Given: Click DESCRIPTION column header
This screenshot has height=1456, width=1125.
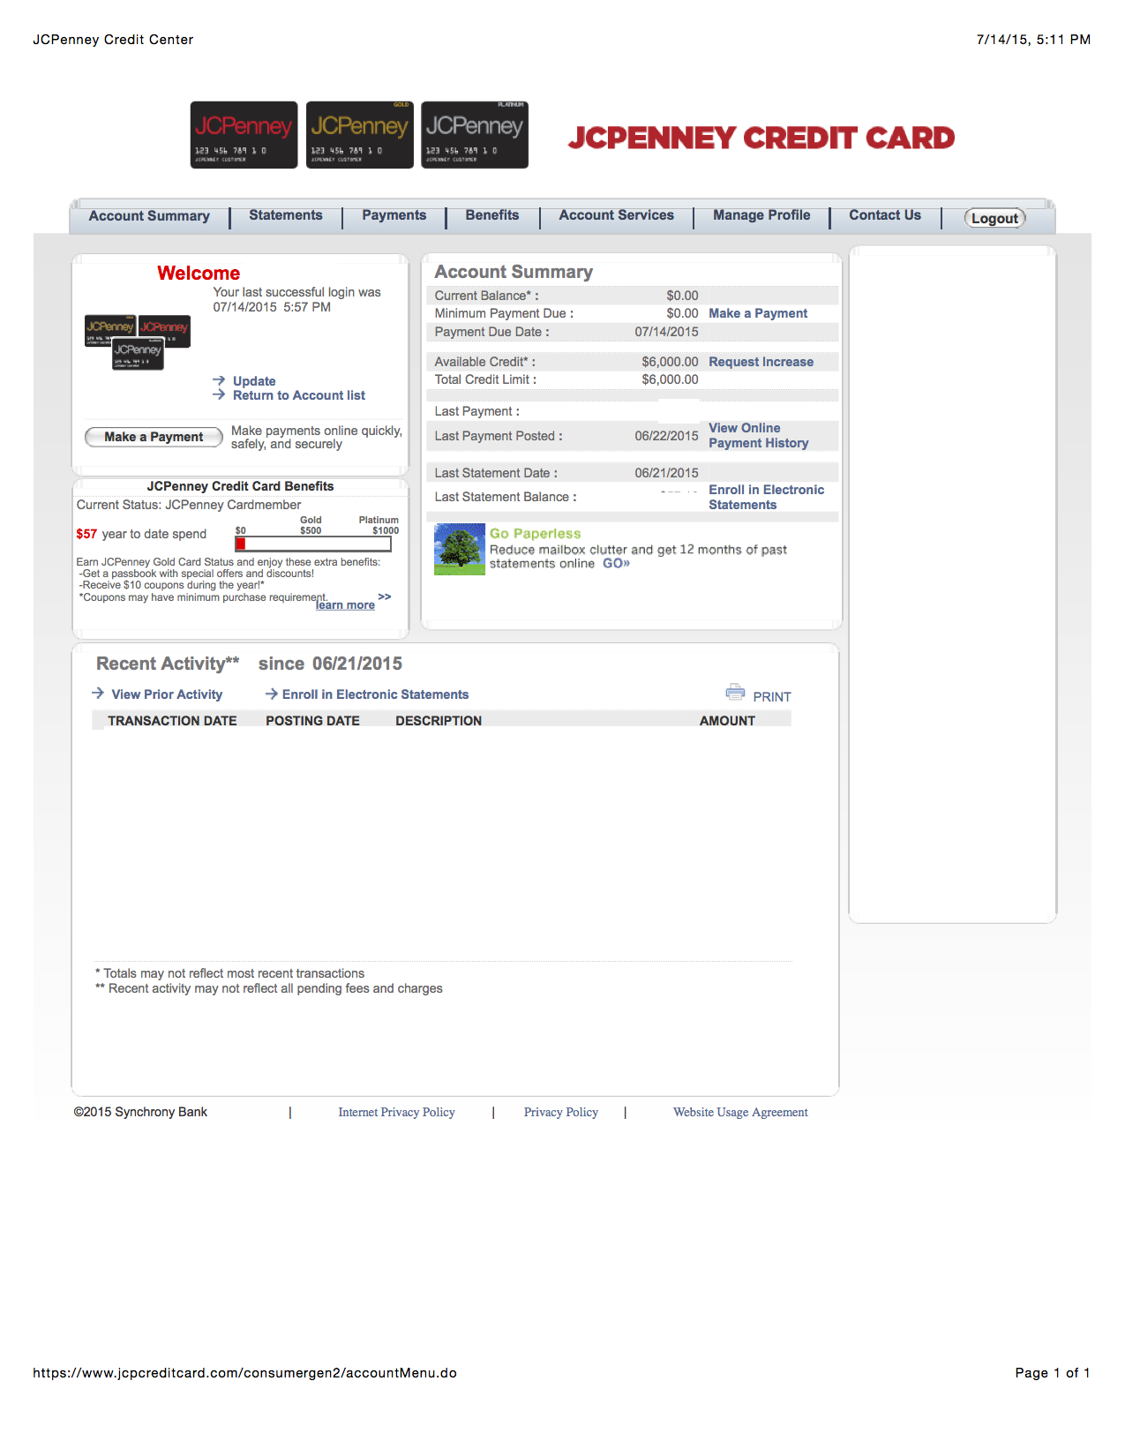Looking at the screenshot, I should pyautogui.click(x=439, y=721).
